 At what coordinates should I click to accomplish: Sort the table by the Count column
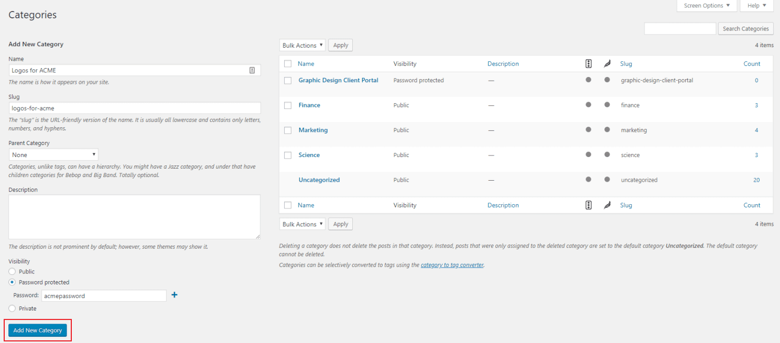pyautogui.click(x=752, y=63)
